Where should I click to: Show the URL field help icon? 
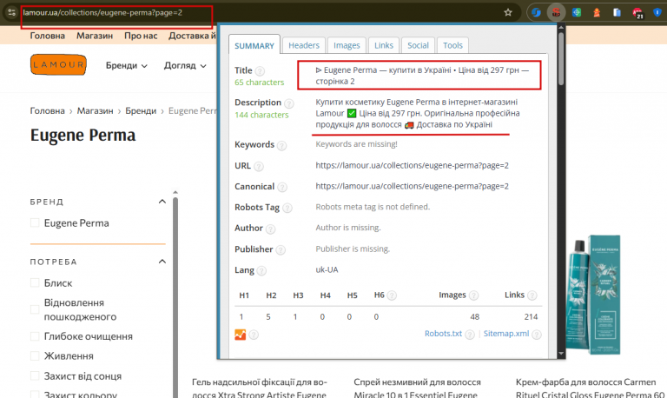(x=259, y=167)
